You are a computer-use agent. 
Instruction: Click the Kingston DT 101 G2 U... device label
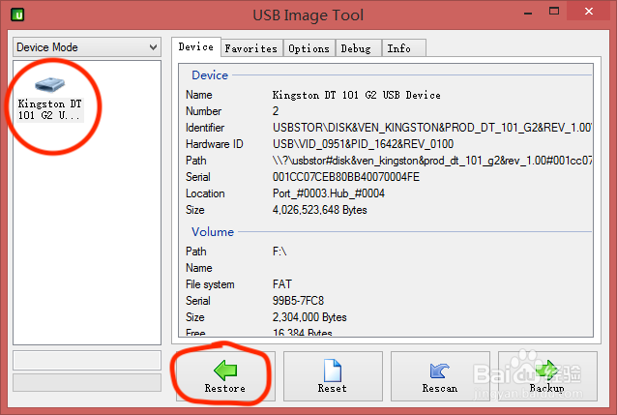tap(49, 109)
